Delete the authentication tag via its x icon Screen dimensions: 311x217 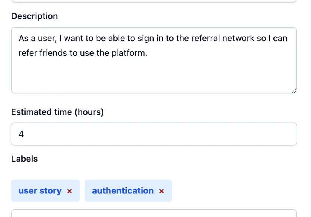[162, 191]
